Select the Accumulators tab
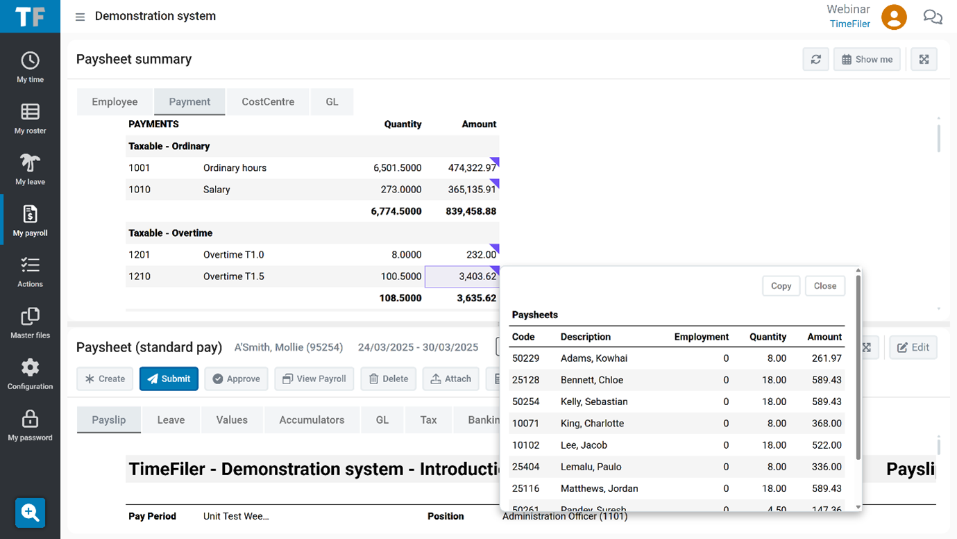957x539 pixels. pos(312,420)
